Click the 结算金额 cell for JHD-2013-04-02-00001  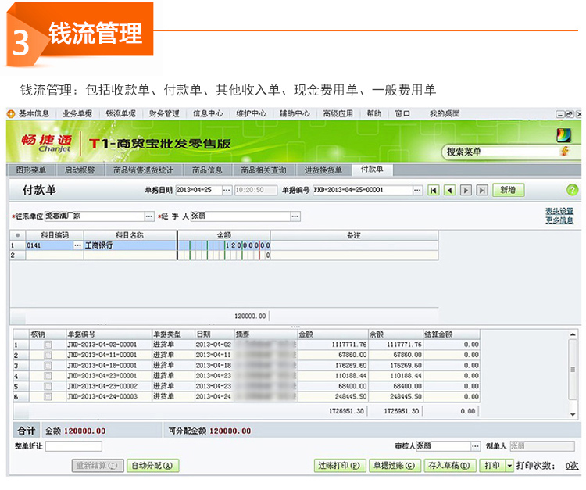click(452, 345)
